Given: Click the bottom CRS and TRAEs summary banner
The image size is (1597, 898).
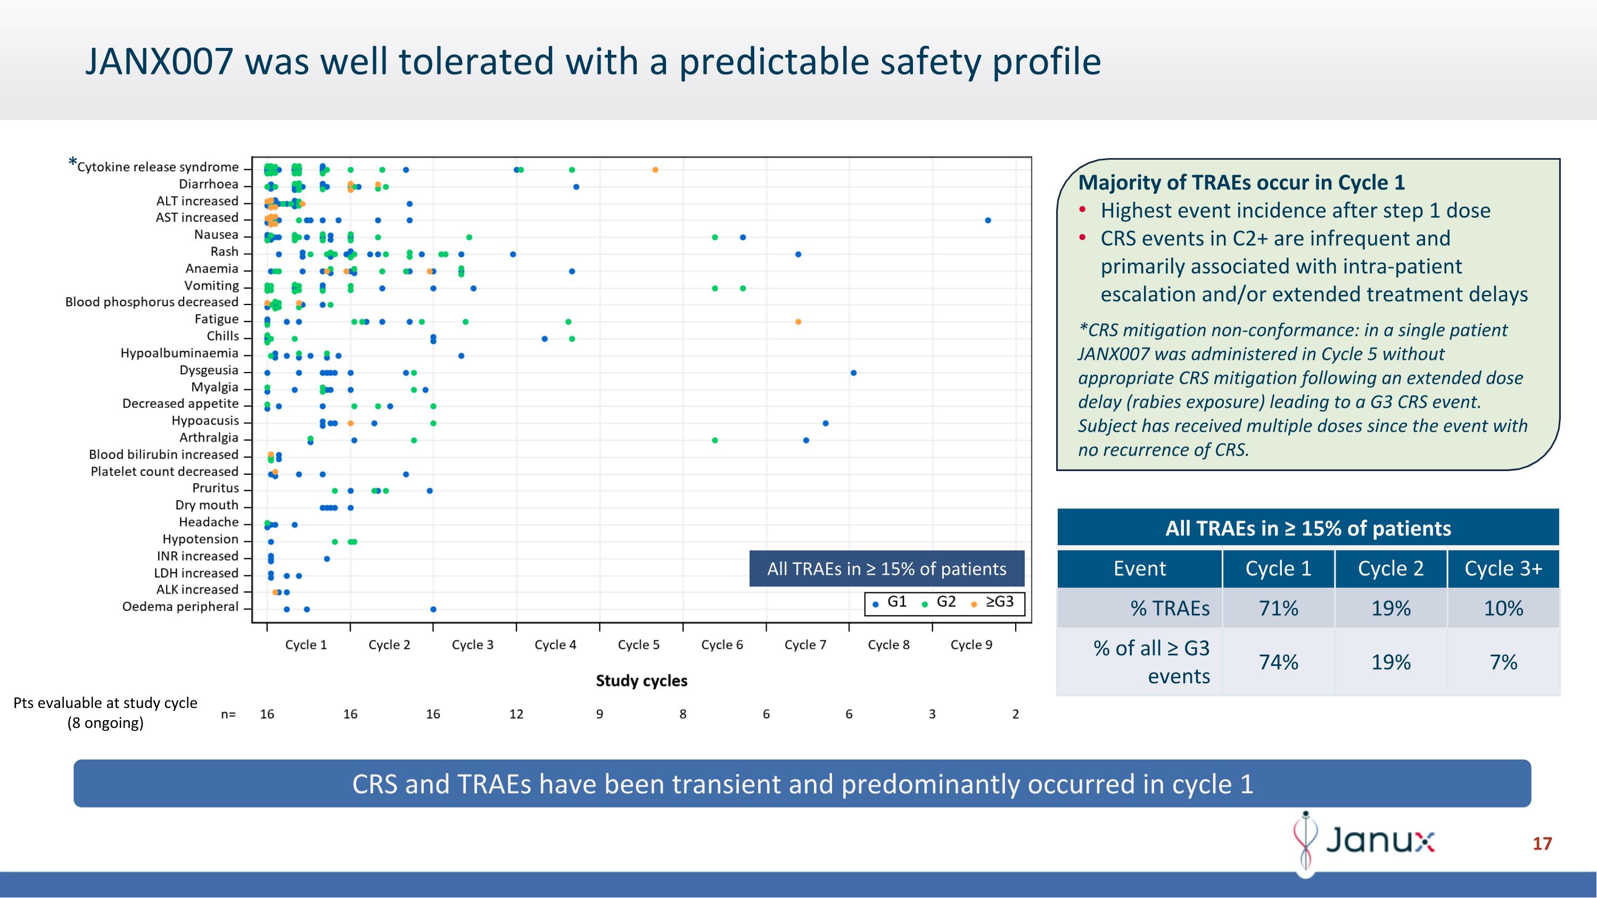Looking at the screenshot, I should (x=802, y=784).
